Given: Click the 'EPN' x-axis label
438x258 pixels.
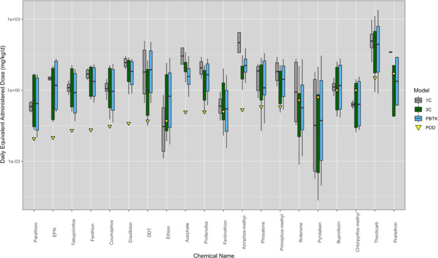Looking at the screenshot, I should click(54, 233).
